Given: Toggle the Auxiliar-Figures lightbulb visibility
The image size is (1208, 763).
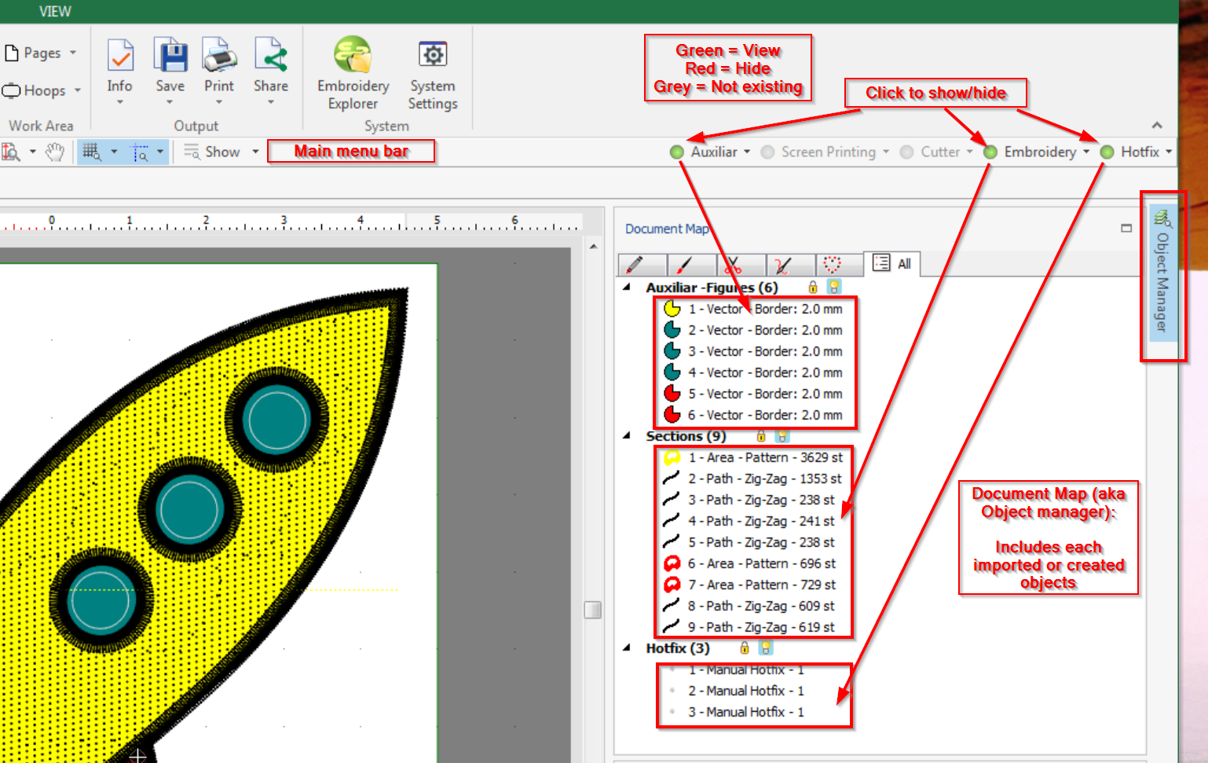Looking at the screenshot, I should coord(834,288).
